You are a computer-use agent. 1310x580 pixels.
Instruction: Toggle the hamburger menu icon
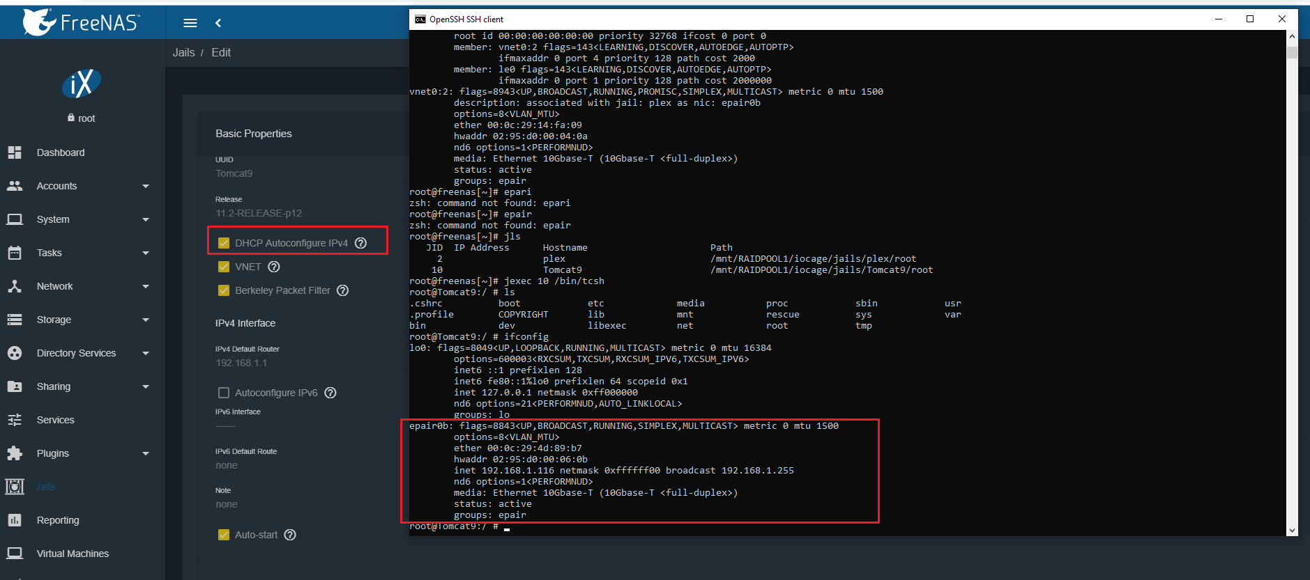coord(190,23)
